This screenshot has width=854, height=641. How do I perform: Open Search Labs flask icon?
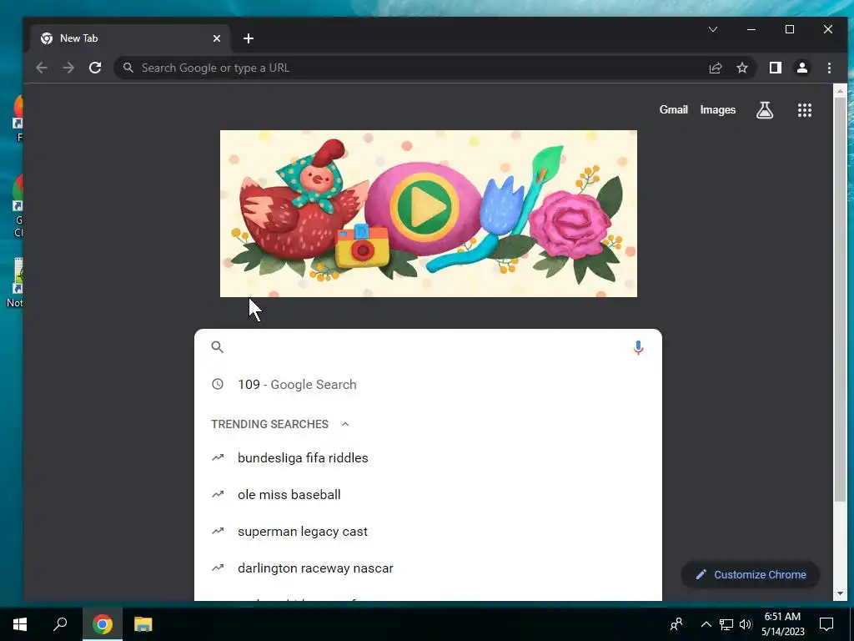tap(765, 110)
